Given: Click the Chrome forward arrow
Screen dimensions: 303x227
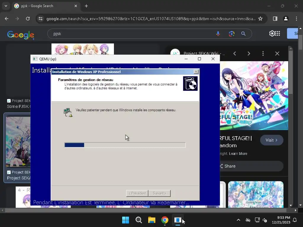Looking at the screenshot, I should coord(17,19).
